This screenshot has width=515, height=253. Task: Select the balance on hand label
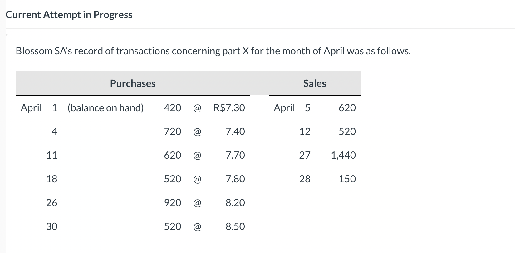(105, 108)
